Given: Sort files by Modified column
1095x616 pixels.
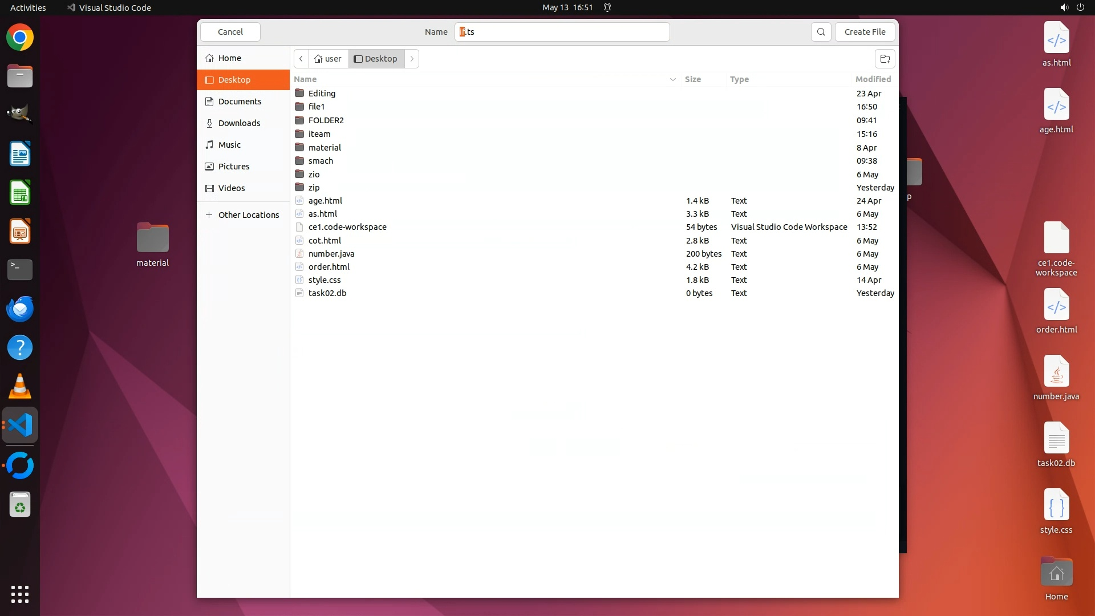Looking at the screenshot, I should pyautogui.click(x=873, y=79).
